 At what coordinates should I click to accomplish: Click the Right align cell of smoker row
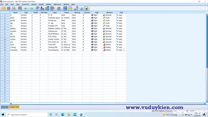tap(97, 39)
